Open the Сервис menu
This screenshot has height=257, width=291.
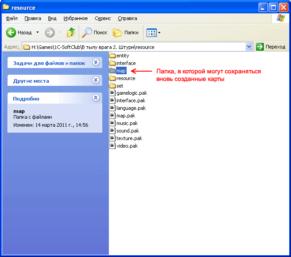coord(103,18)
